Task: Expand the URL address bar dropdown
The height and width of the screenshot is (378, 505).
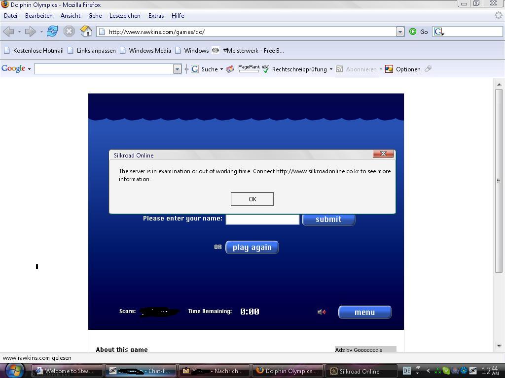Action: [x=400, y=31]
